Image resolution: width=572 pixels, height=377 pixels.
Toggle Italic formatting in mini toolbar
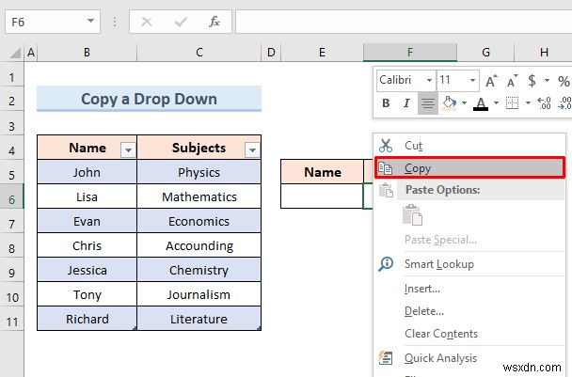[x=406, y=103]
